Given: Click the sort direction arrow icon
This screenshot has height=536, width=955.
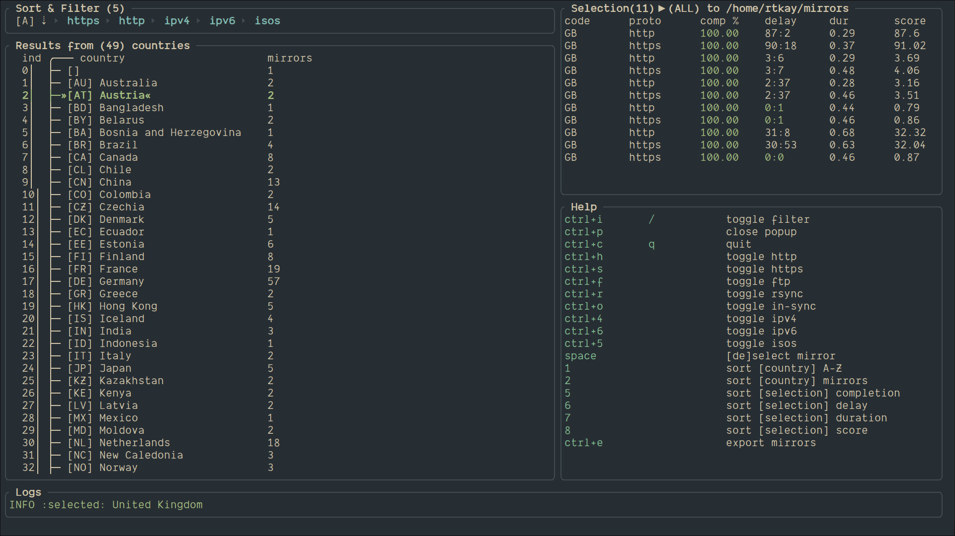Looking at the screenshot, I should point(44,21).
